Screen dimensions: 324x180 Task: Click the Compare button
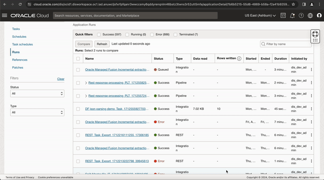point(84,44)
